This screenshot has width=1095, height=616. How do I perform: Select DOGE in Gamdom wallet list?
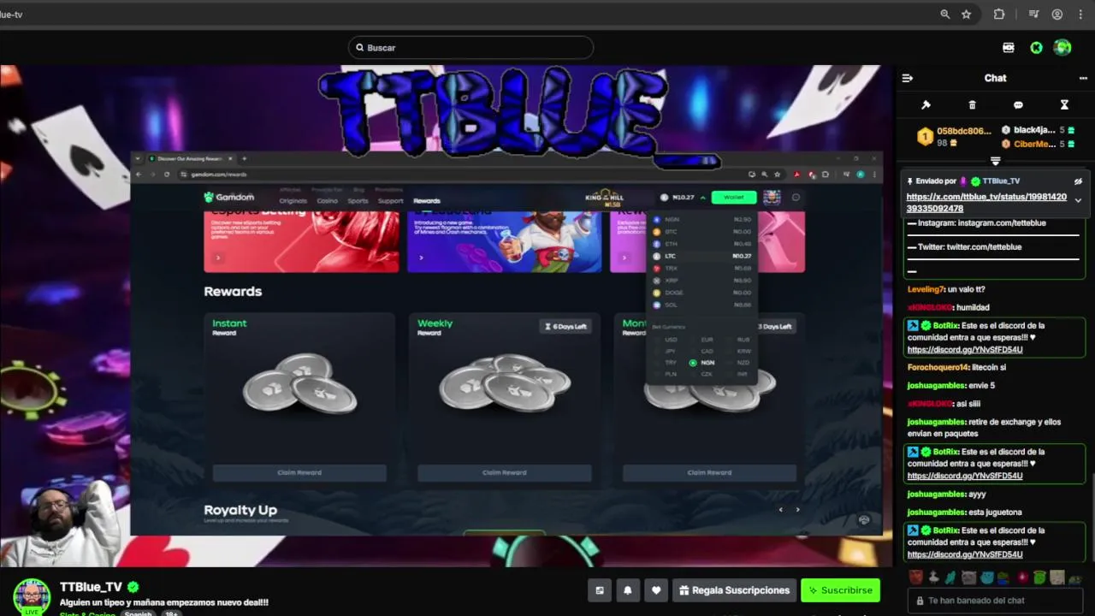pos(701,293)
